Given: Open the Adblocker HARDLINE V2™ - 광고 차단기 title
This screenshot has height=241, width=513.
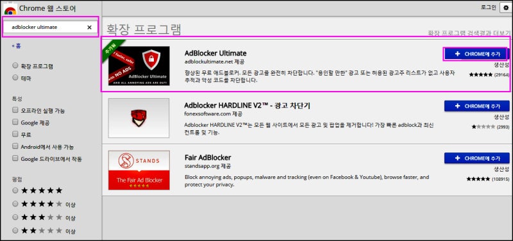Looking at the screenshot, I should 247,106.
